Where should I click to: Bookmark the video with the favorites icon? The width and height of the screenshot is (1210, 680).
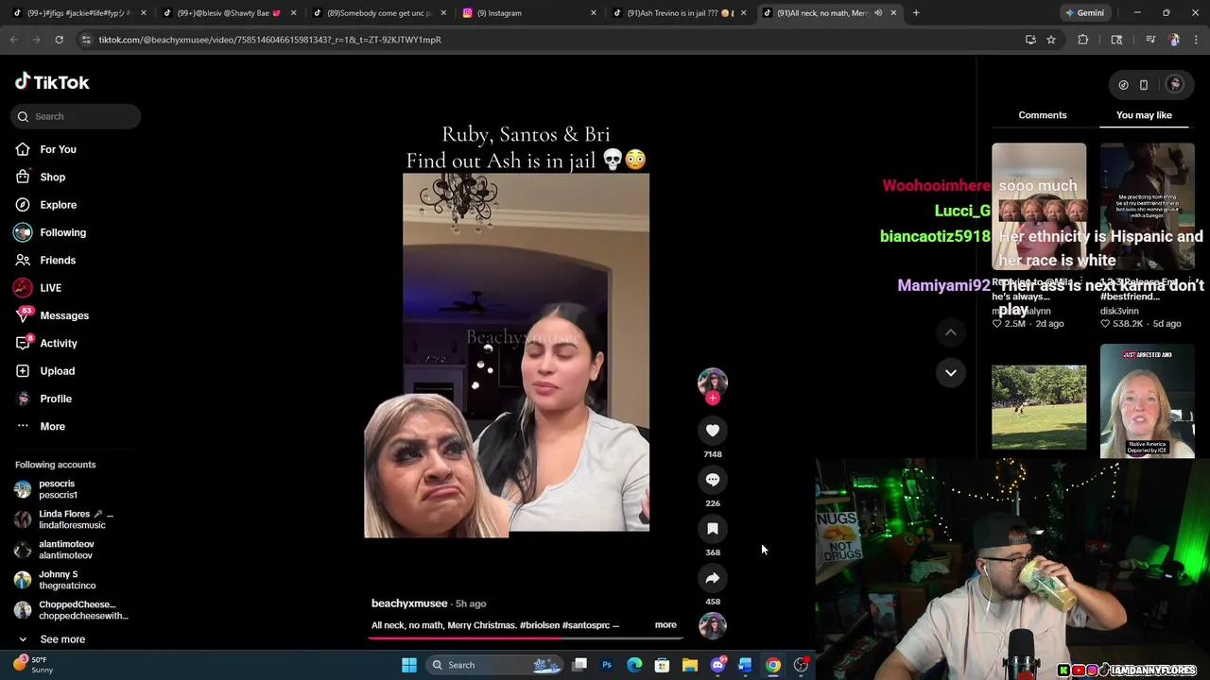tap(713, 529)
